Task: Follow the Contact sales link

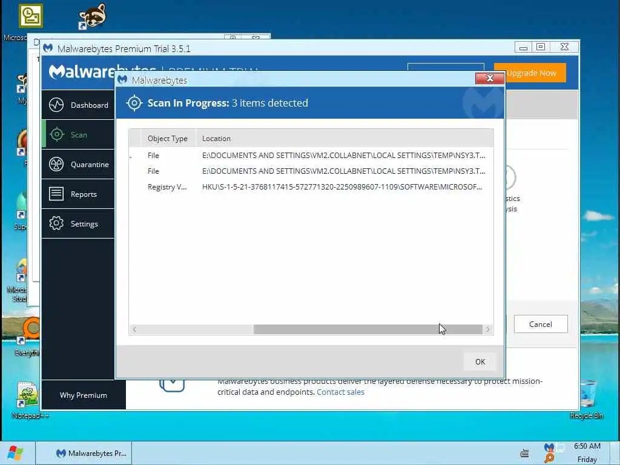Action: click(x=340, y=392)
